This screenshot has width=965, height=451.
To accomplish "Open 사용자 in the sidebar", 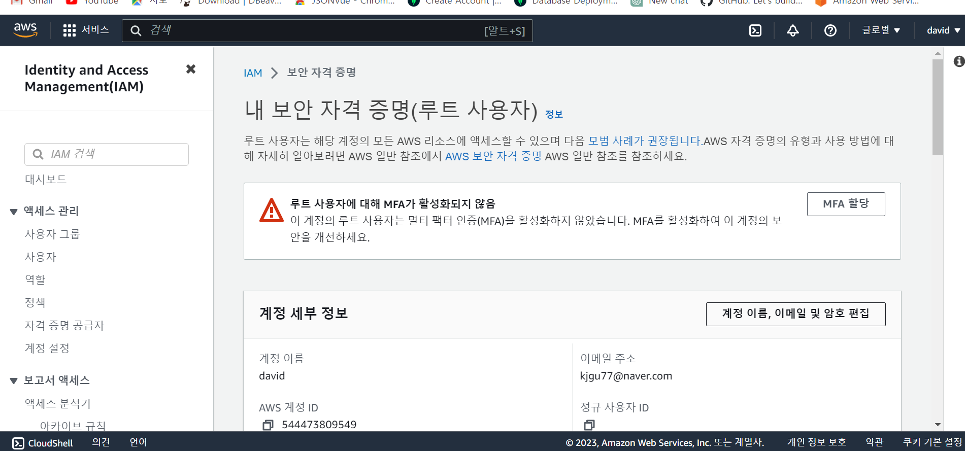I will pos(40,257).
